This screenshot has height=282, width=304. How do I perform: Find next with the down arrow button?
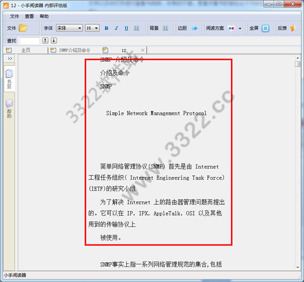coord(54,41)
